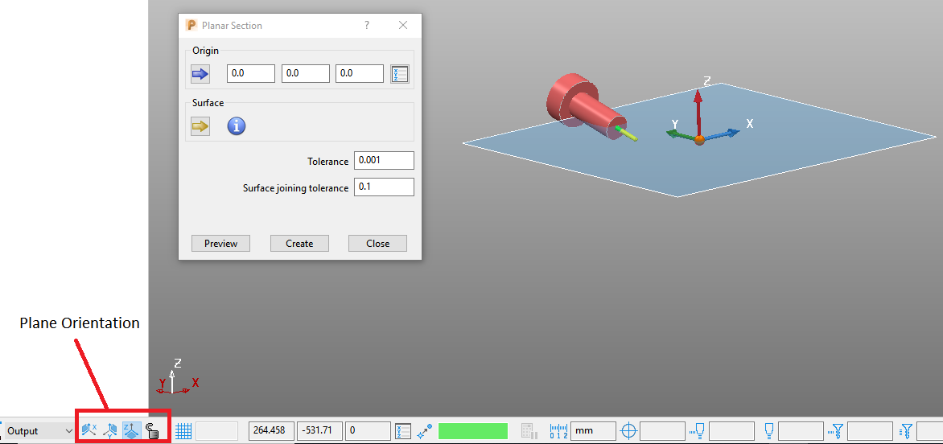Click the blue X axis arrow of workplane
Image resolution: width=943 pixels, height=444 pixels.
tap(720, 134)
